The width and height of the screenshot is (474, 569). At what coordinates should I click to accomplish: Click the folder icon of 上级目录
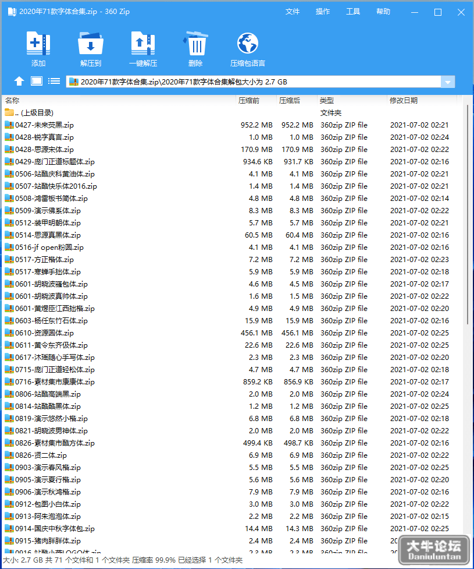click(9, 112)
